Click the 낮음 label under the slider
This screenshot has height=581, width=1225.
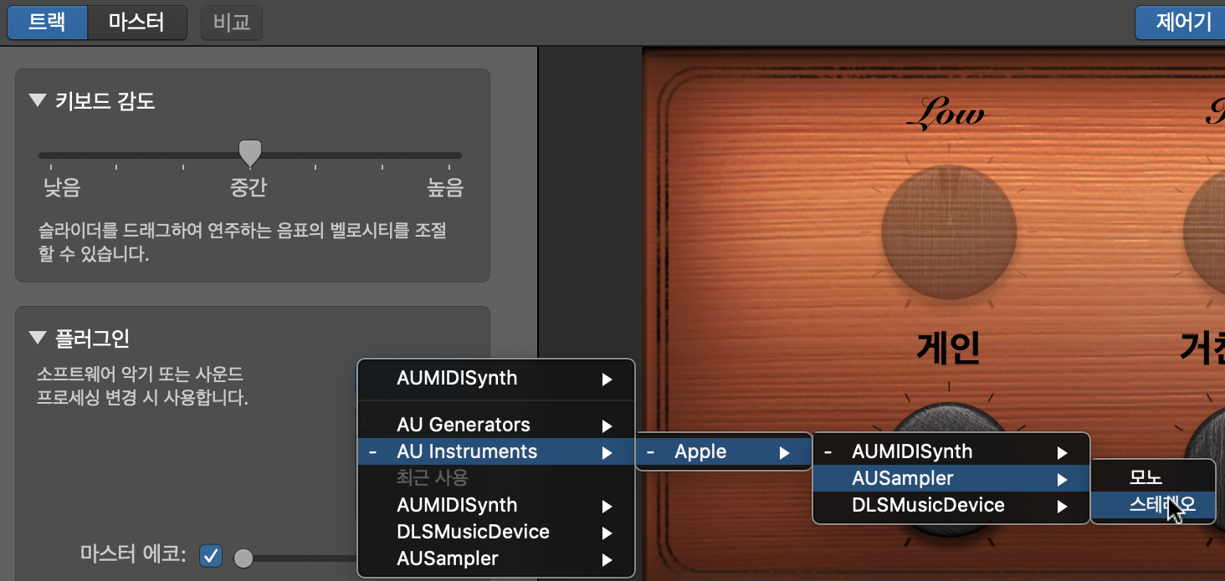click(x=62, y=188)
